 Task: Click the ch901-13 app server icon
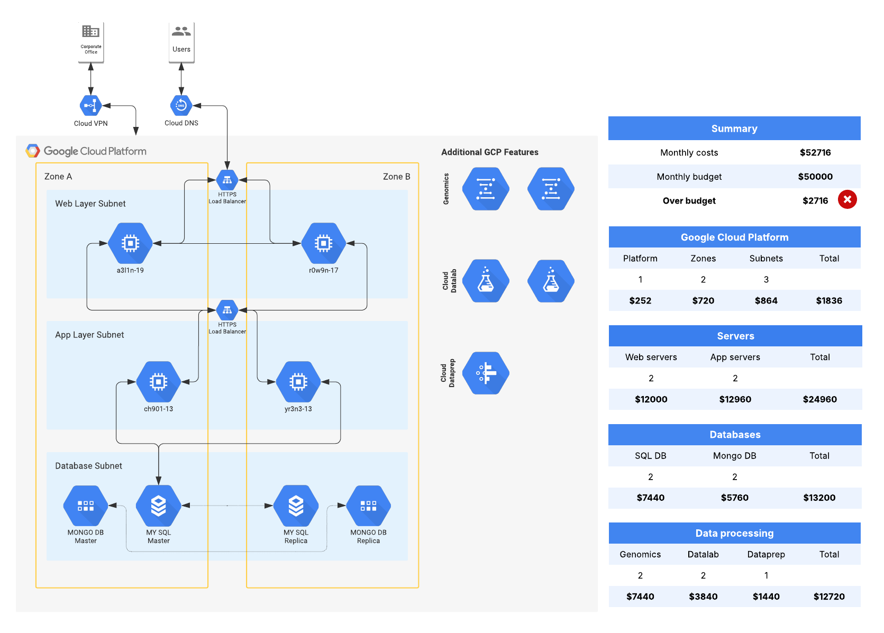coord(158,382)
